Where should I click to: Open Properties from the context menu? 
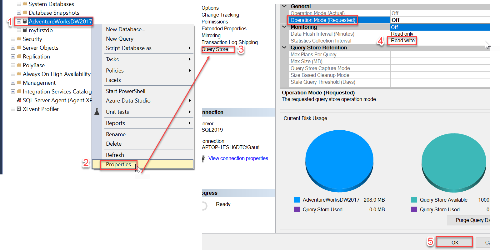(143, 164)
